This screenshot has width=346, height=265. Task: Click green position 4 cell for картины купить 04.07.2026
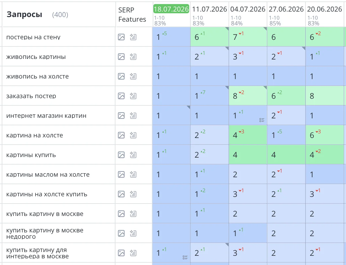coord(248,154)
